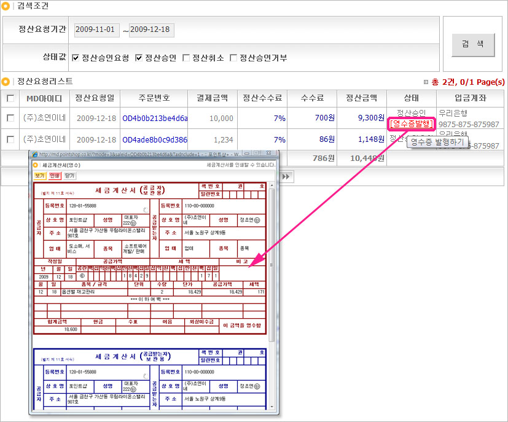
Task: Click the popup's vertical scrollbar track
Action: [x=272, y=369]
